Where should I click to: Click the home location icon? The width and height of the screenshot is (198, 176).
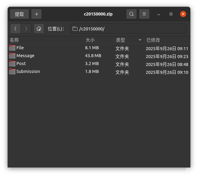click(x=39, y=29)
